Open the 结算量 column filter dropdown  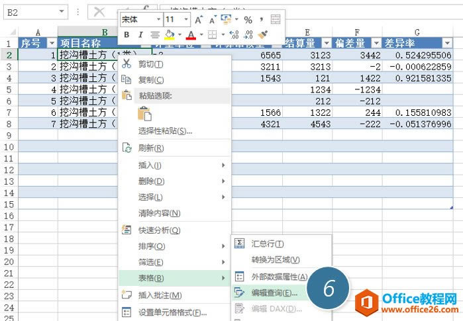click(325, 43)
